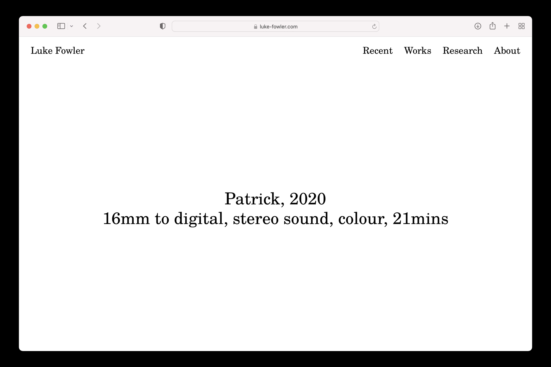Open a new tab
The height and width of the screenshot is (367, 551).
pos(507,26)
